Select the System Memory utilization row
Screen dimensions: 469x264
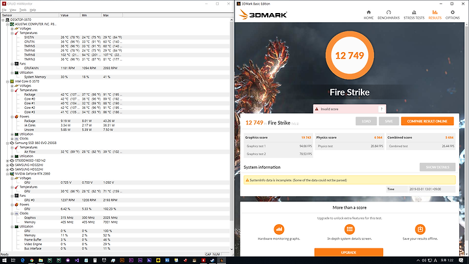[x=115, y=77]
